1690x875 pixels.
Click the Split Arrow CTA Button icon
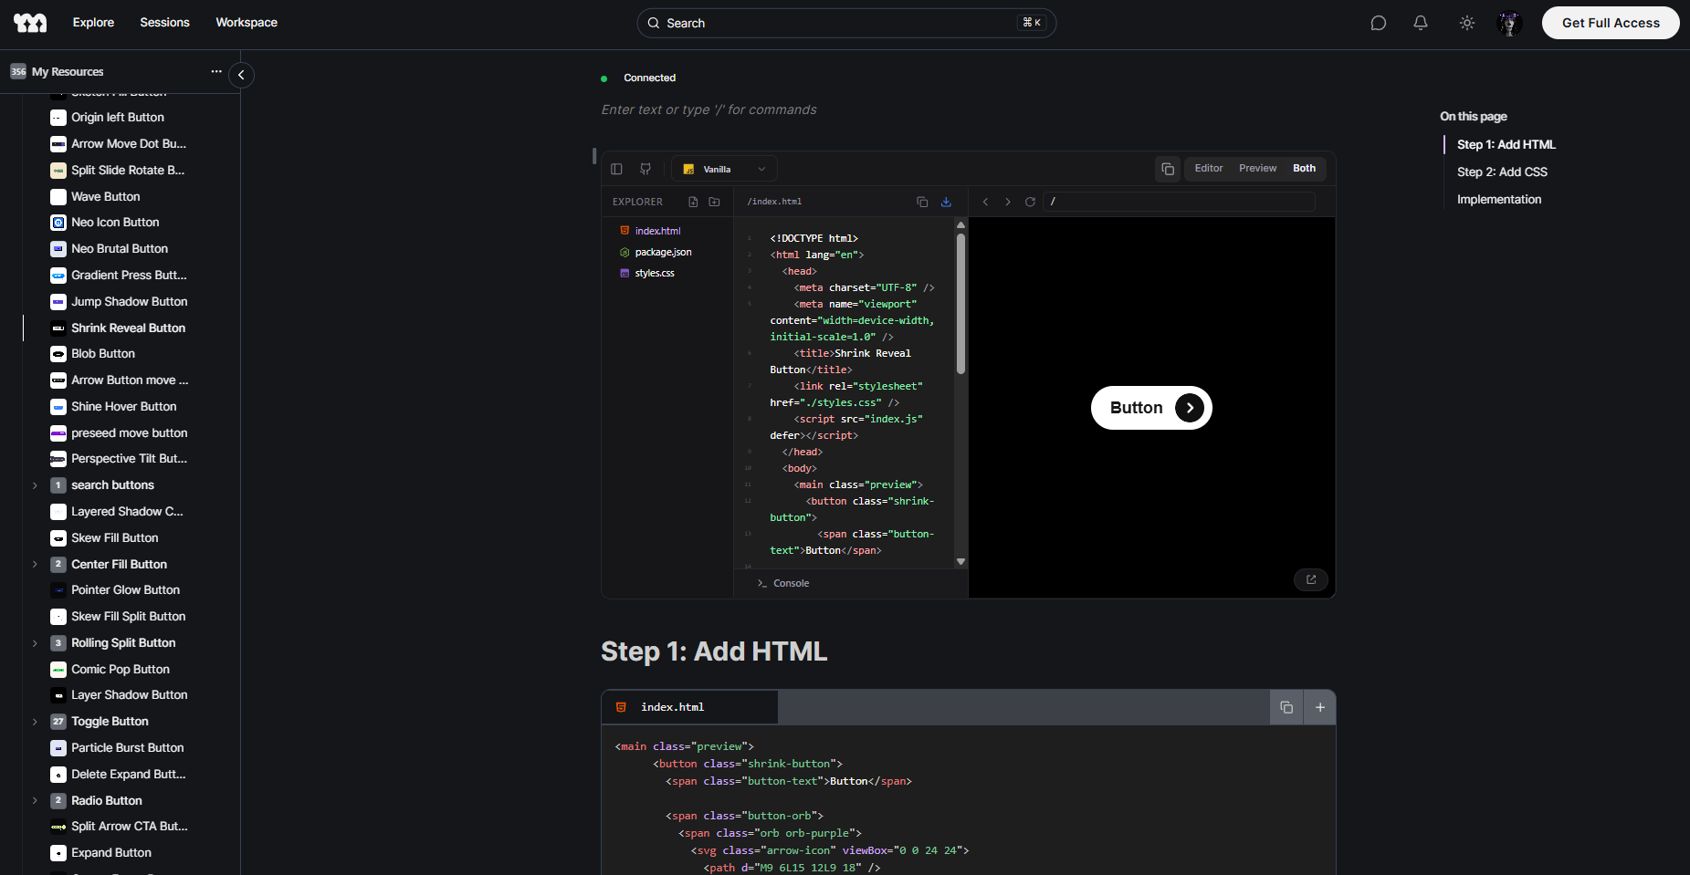click(58, 827)
